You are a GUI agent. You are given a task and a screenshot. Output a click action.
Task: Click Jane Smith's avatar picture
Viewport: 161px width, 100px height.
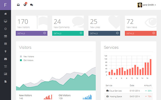click(140, 5)
